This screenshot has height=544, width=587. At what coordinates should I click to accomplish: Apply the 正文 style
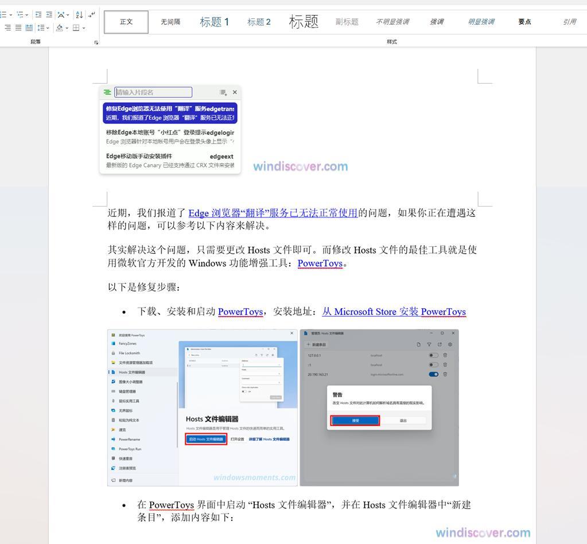tap(126, 22)
